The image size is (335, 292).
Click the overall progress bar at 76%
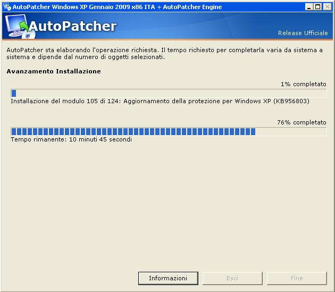click(169, 131)
